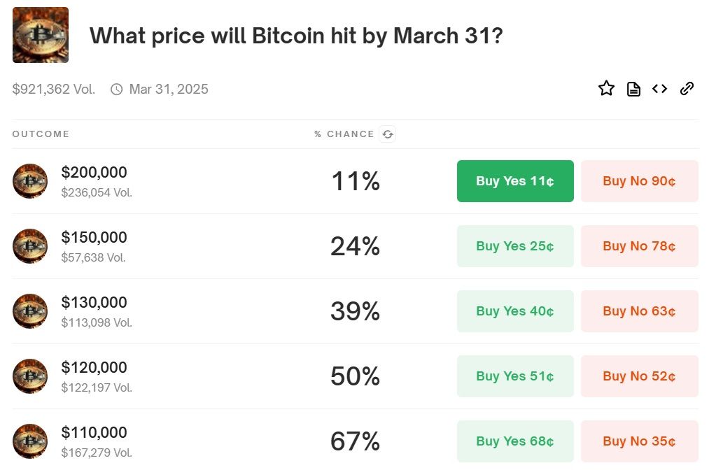
Task: Buy Yes at 25¢ for $150,000
Action: (x=515, y=246)
